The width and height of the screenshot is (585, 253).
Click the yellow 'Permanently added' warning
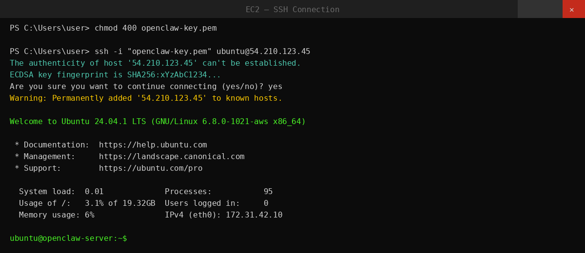point(146,98)
